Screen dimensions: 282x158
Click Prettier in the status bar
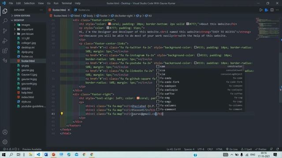point(261,149)
